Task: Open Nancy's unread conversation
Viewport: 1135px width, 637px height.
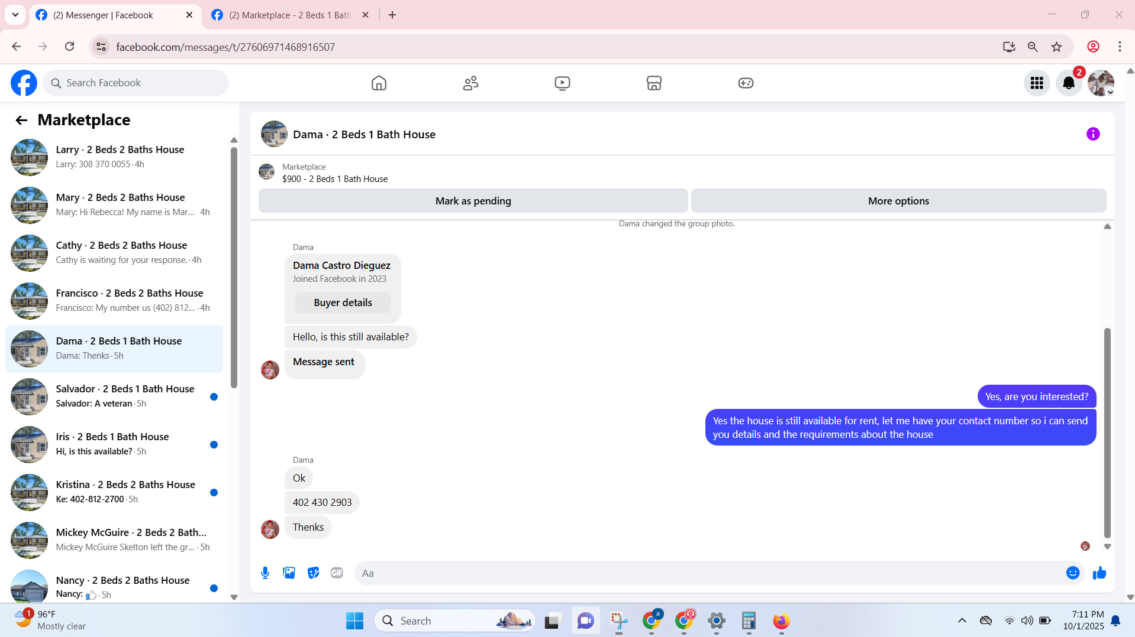Action: 114,587
